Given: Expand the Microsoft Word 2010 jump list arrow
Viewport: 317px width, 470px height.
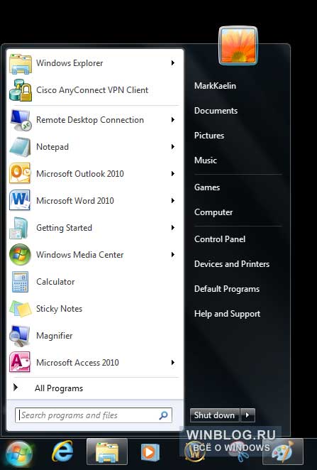Looking at the screenshot, I should click(x=173, y=200).
